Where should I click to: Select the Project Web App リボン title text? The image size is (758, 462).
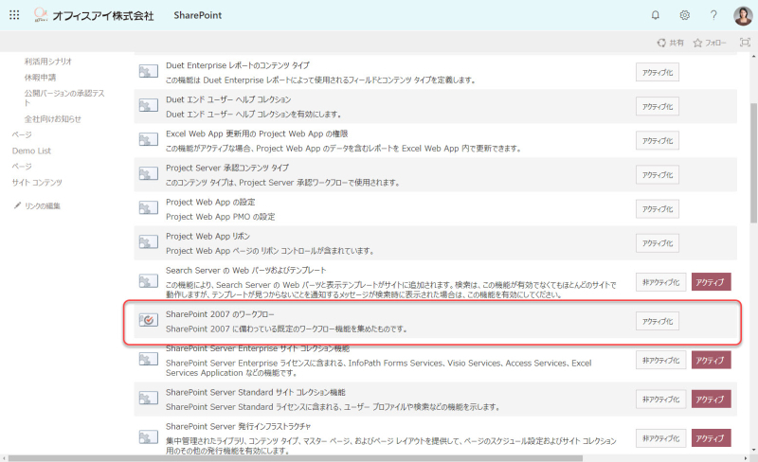coord(208,237)
